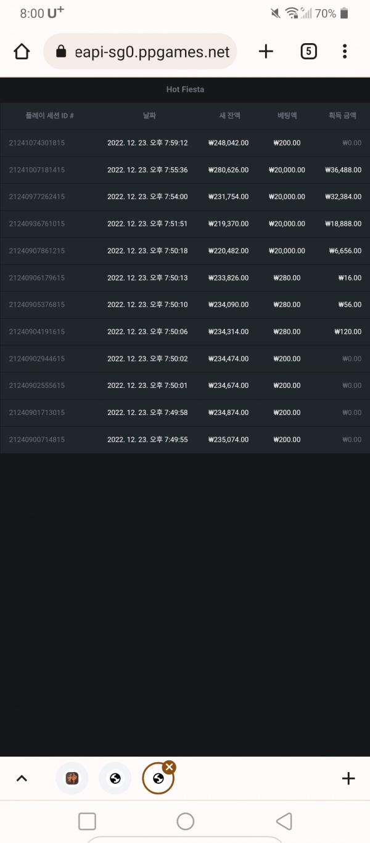Close the active tab with X badge
Screen dimensions: 370x843
[x=169, y=767]
